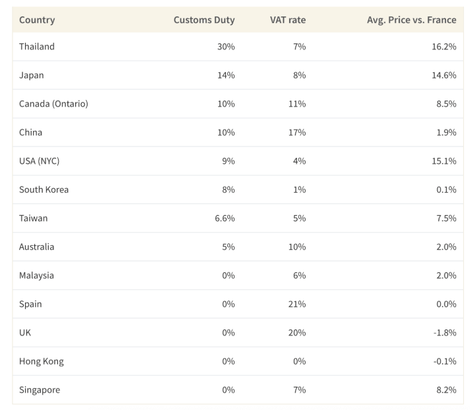This screenshot has height=415, width=473.
Task: Click Taiwan's 6.6% customs duty value
Action: coord(225,218)
